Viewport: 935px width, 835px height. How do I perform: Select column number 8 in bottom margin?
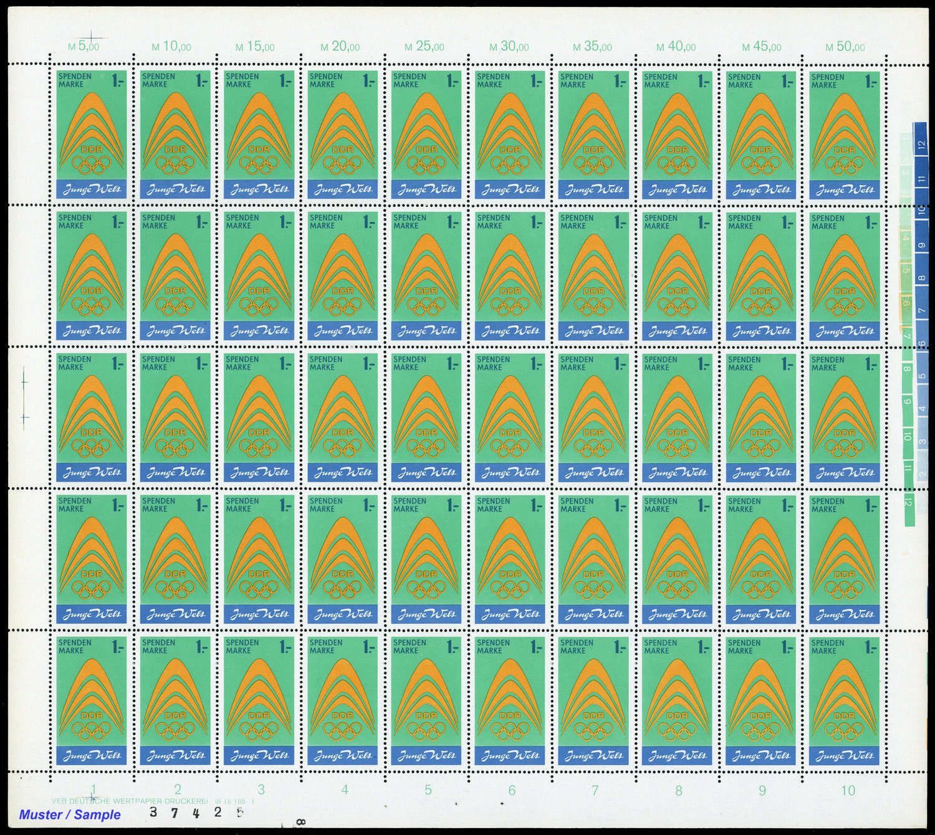point(679,790)
